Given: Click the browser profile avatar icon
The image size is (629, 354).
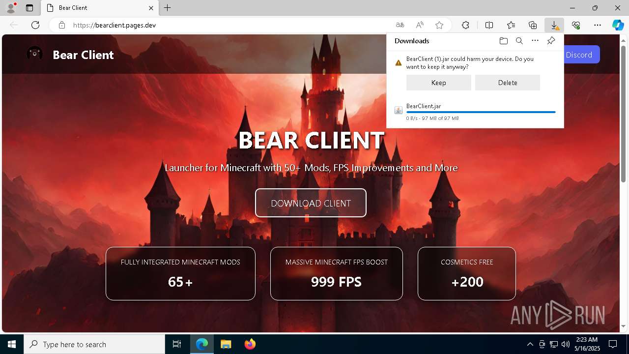Looking at the screenshot, I should (11, 8).
